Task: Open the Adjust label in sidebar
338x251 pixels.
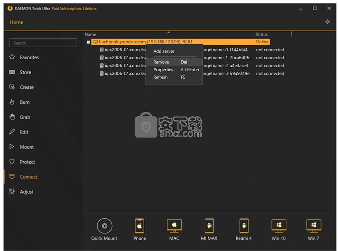Action: tap(27, 192)
